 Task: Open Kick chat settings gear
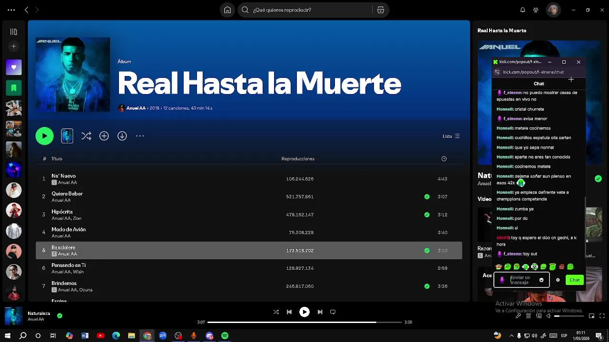click(x=558, y=280)
